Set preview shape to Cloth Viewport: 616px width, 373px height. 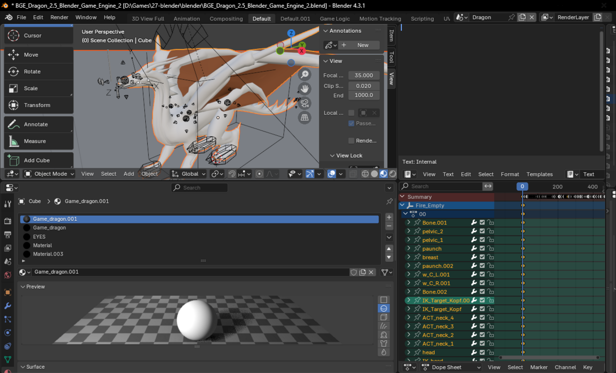click(383, 343)
